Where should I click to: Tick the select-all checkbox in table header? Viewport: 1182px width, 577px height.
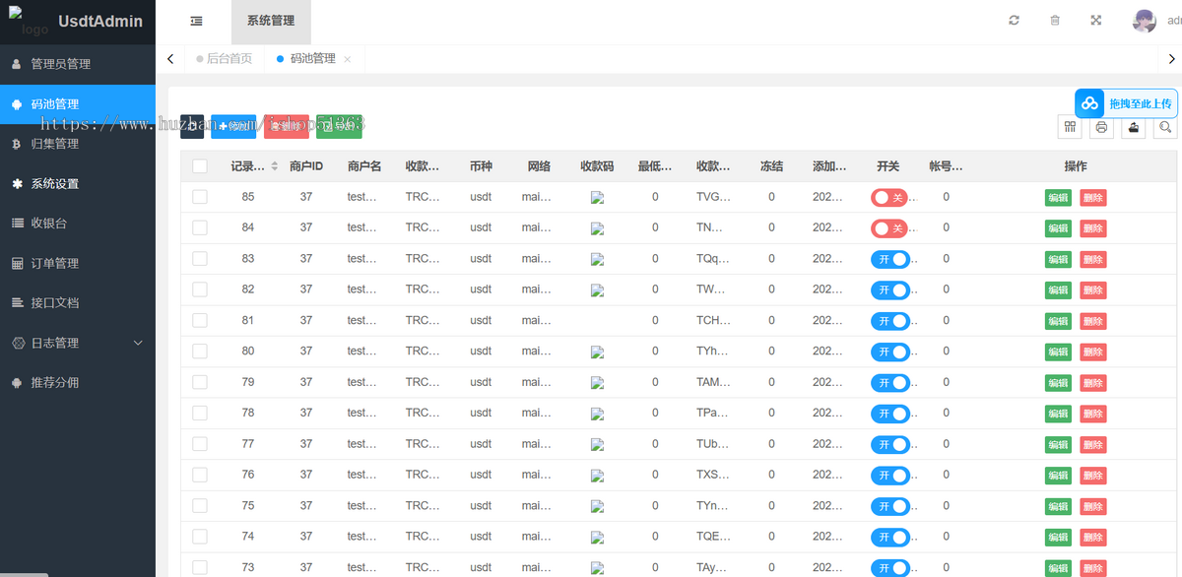(x=200, y=166)
